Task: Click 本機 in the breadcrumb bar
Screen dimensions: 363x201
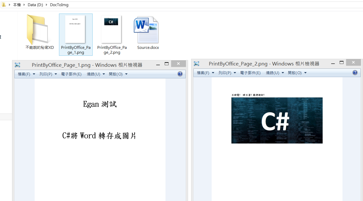Action: [17, 5]
